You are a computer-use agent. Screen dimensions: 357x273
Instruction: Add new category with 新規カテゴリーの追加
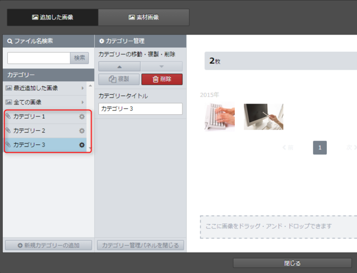[48, 245]
